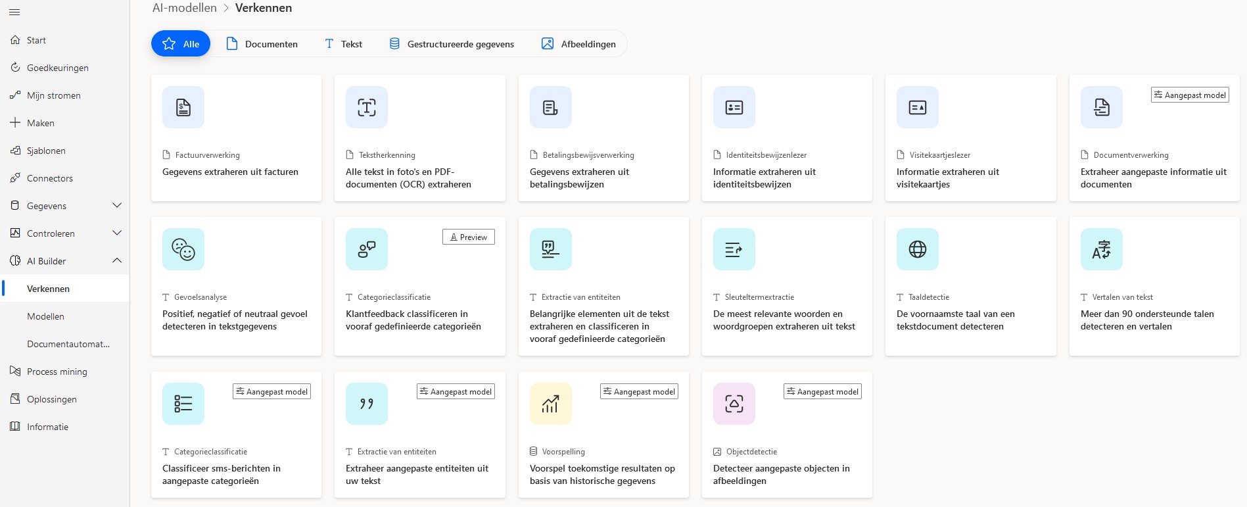Click the Identiteitsbewijzenlezer ID card icon
The height and width of the screenshot is (507, 1247).
coord(734,107)
